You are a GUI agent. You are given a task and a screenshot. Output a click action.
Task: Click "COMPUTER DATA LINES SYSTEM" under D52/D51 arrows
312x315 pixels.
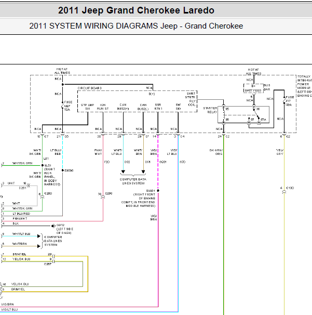pyautogui.click(x=133, y=181)
